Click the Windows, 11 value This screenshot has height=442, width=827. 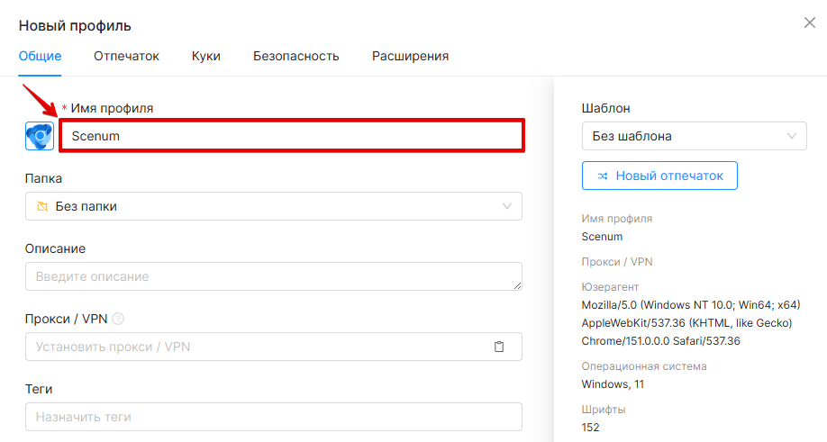[613, 384]
